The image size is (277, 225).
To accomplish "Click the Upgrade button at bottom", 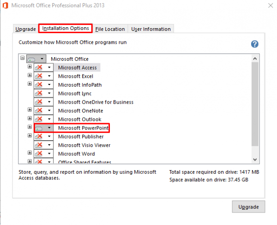I will (x=248, y=206).
